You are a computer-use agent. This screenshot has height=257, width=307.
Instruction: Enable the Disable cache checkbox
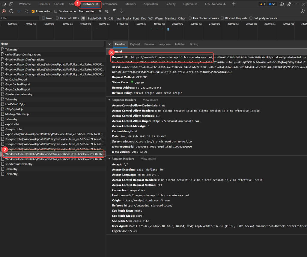tap(56, 11)
